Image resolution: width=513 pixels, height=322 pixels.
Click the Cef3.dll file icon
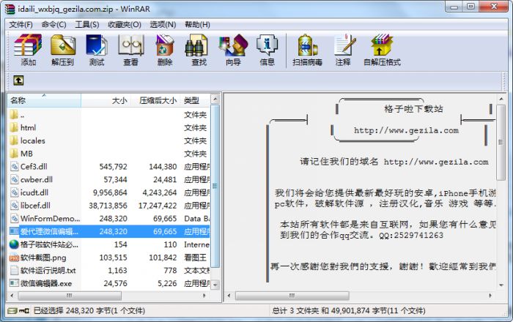coord(14,167)
